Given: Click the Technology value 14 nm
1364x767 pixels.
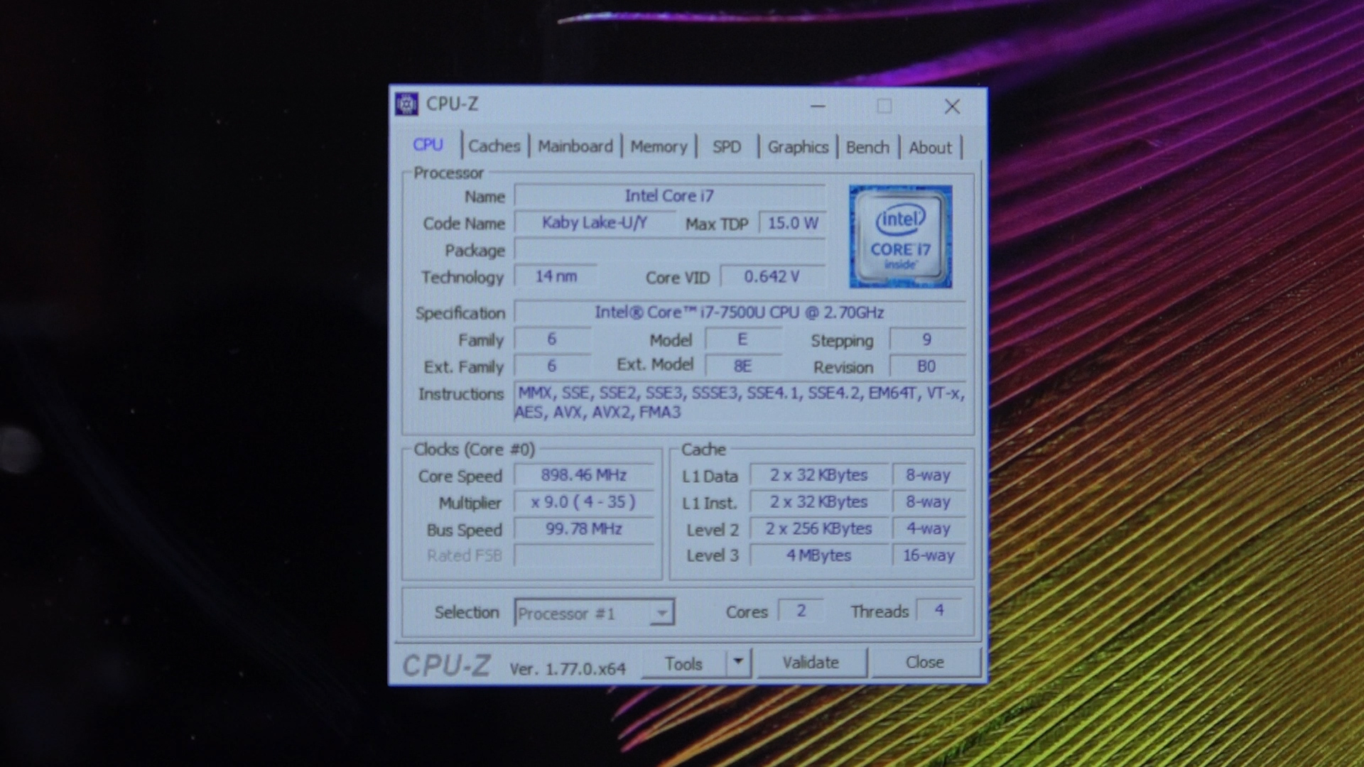Looking at the screenshot, I should coord(556,276).
